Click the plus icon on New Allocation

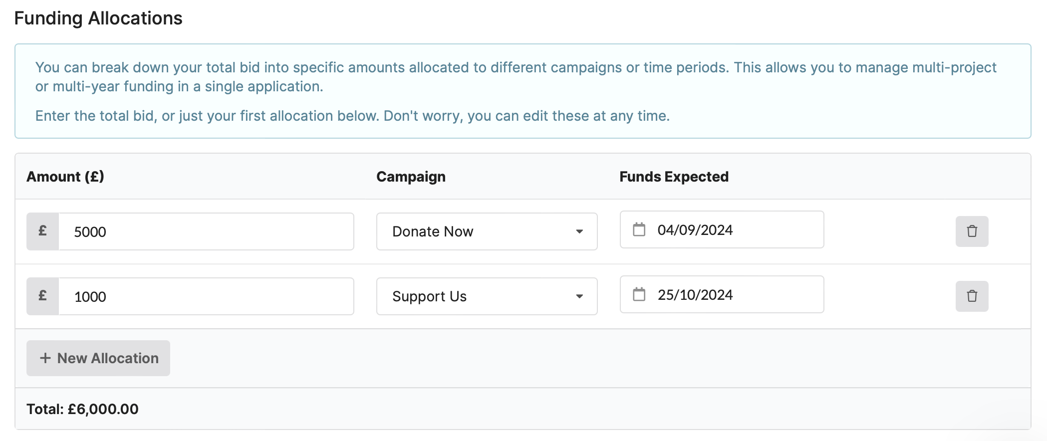click(45, 358)
